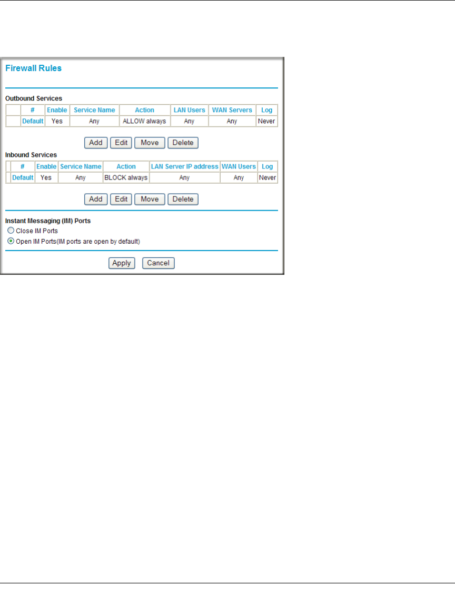The image size is (455, 616).
Task: Open the Default outbound rule link
Action: (x=33, y=121)
